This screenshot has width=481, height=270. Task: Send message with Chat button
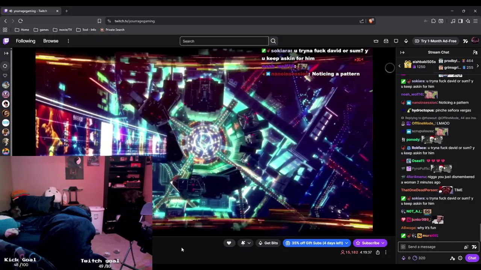(x=472, y=258)
